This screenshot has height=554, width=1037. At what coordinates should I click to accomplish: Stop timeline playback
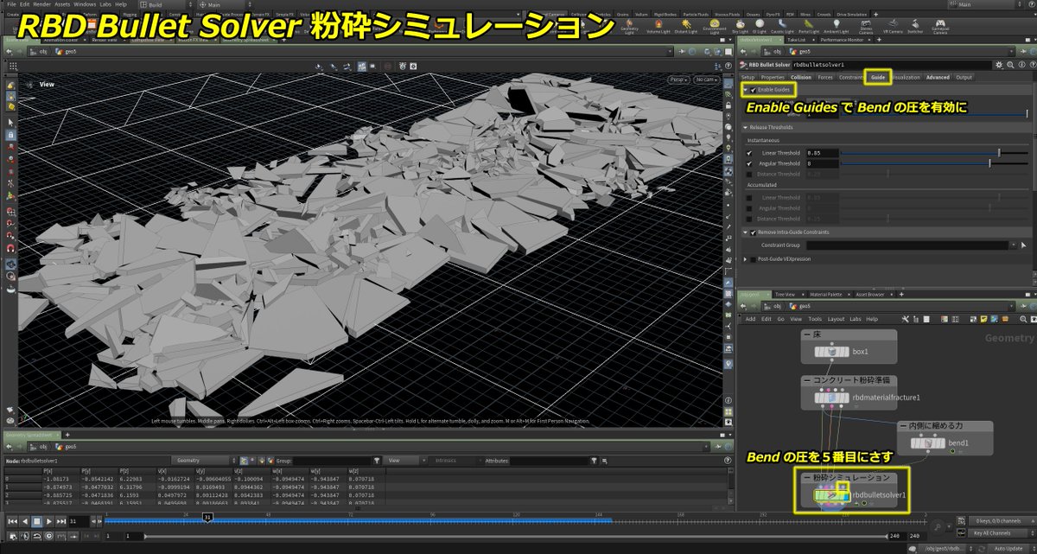(x=37, y=521)
